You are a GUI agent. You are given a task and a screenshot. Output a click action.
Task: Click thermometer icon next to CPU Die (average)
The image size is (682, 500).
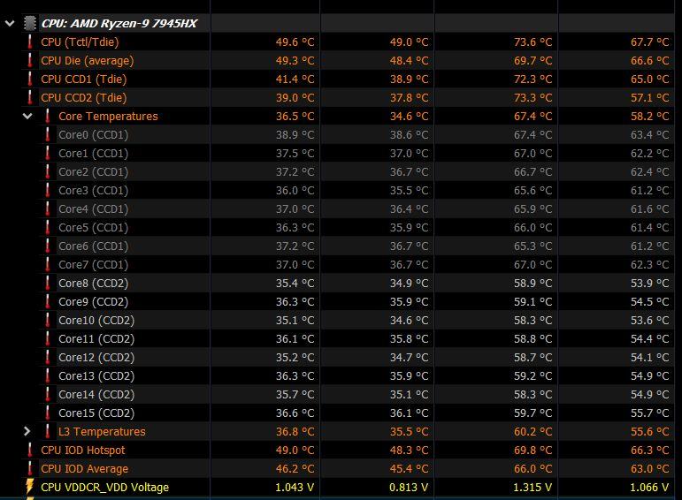pyautogui.click(x=29, y=60)
